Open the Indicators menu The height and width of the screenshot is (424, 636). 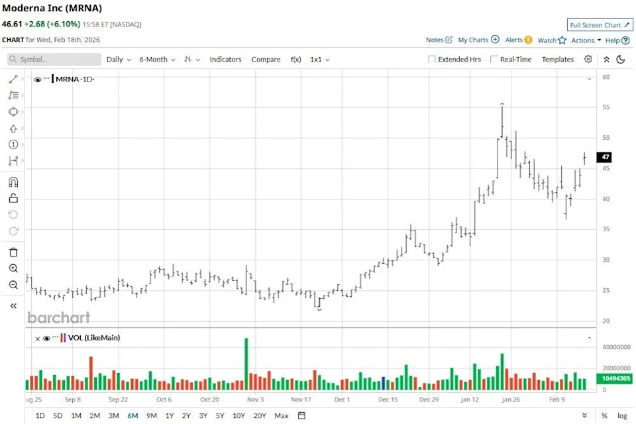(x=225, y=60)
